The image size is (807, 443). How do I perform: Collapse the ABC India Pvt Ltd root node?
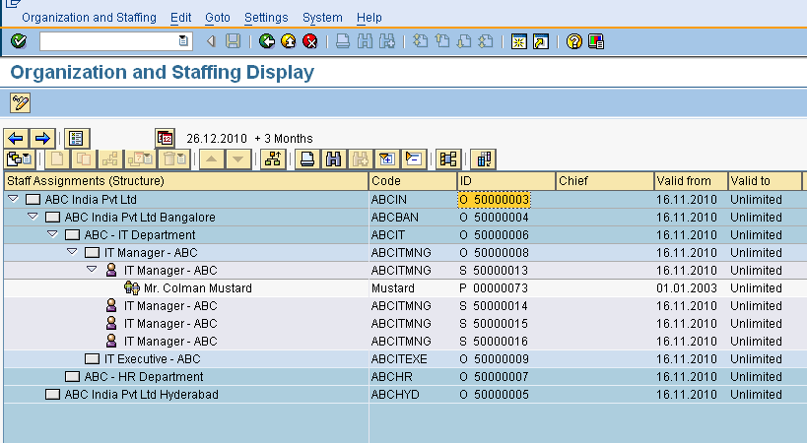point(14,199)
